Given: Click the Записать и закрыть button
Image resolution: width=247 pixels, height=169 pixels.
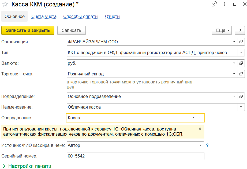Looking at the screenshot, I should pos(28,30).
